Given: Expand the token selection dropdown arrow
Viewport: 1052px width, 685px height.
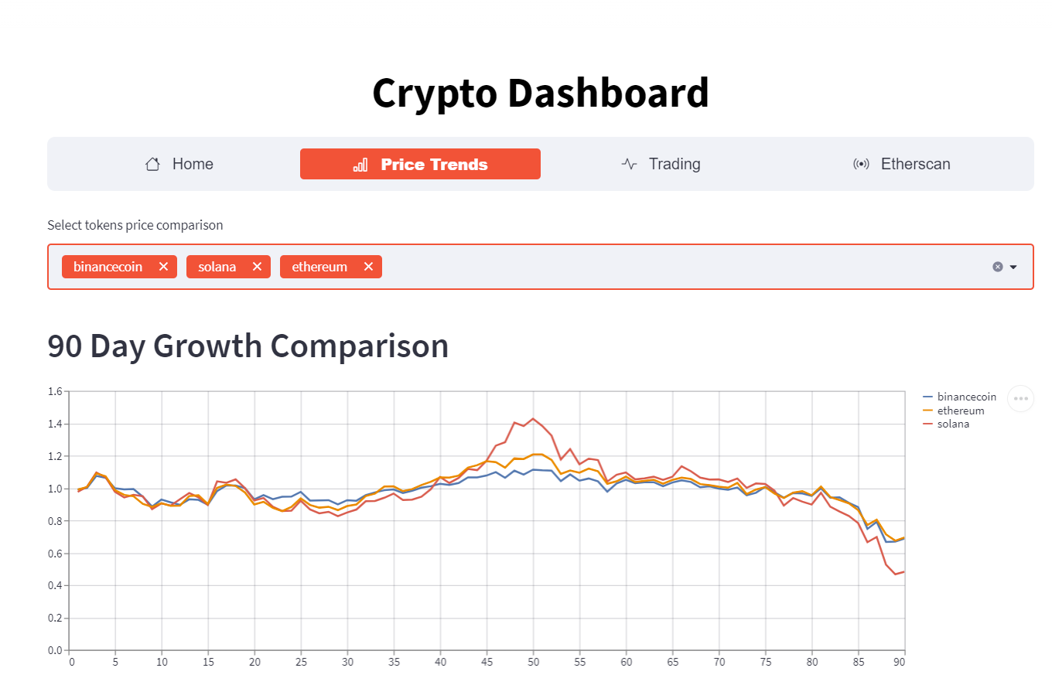Looking at the screenshot, I should 1013,267.
